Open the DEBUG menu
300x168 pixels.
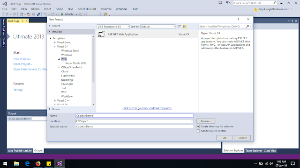35,9
